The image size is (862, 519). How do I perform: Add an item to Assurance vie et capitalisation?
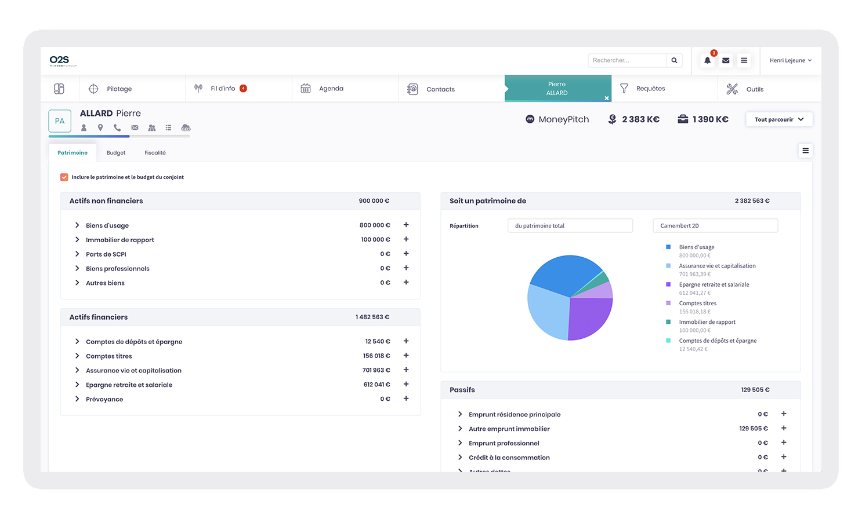pyautogui.click(x=406, y=370)
